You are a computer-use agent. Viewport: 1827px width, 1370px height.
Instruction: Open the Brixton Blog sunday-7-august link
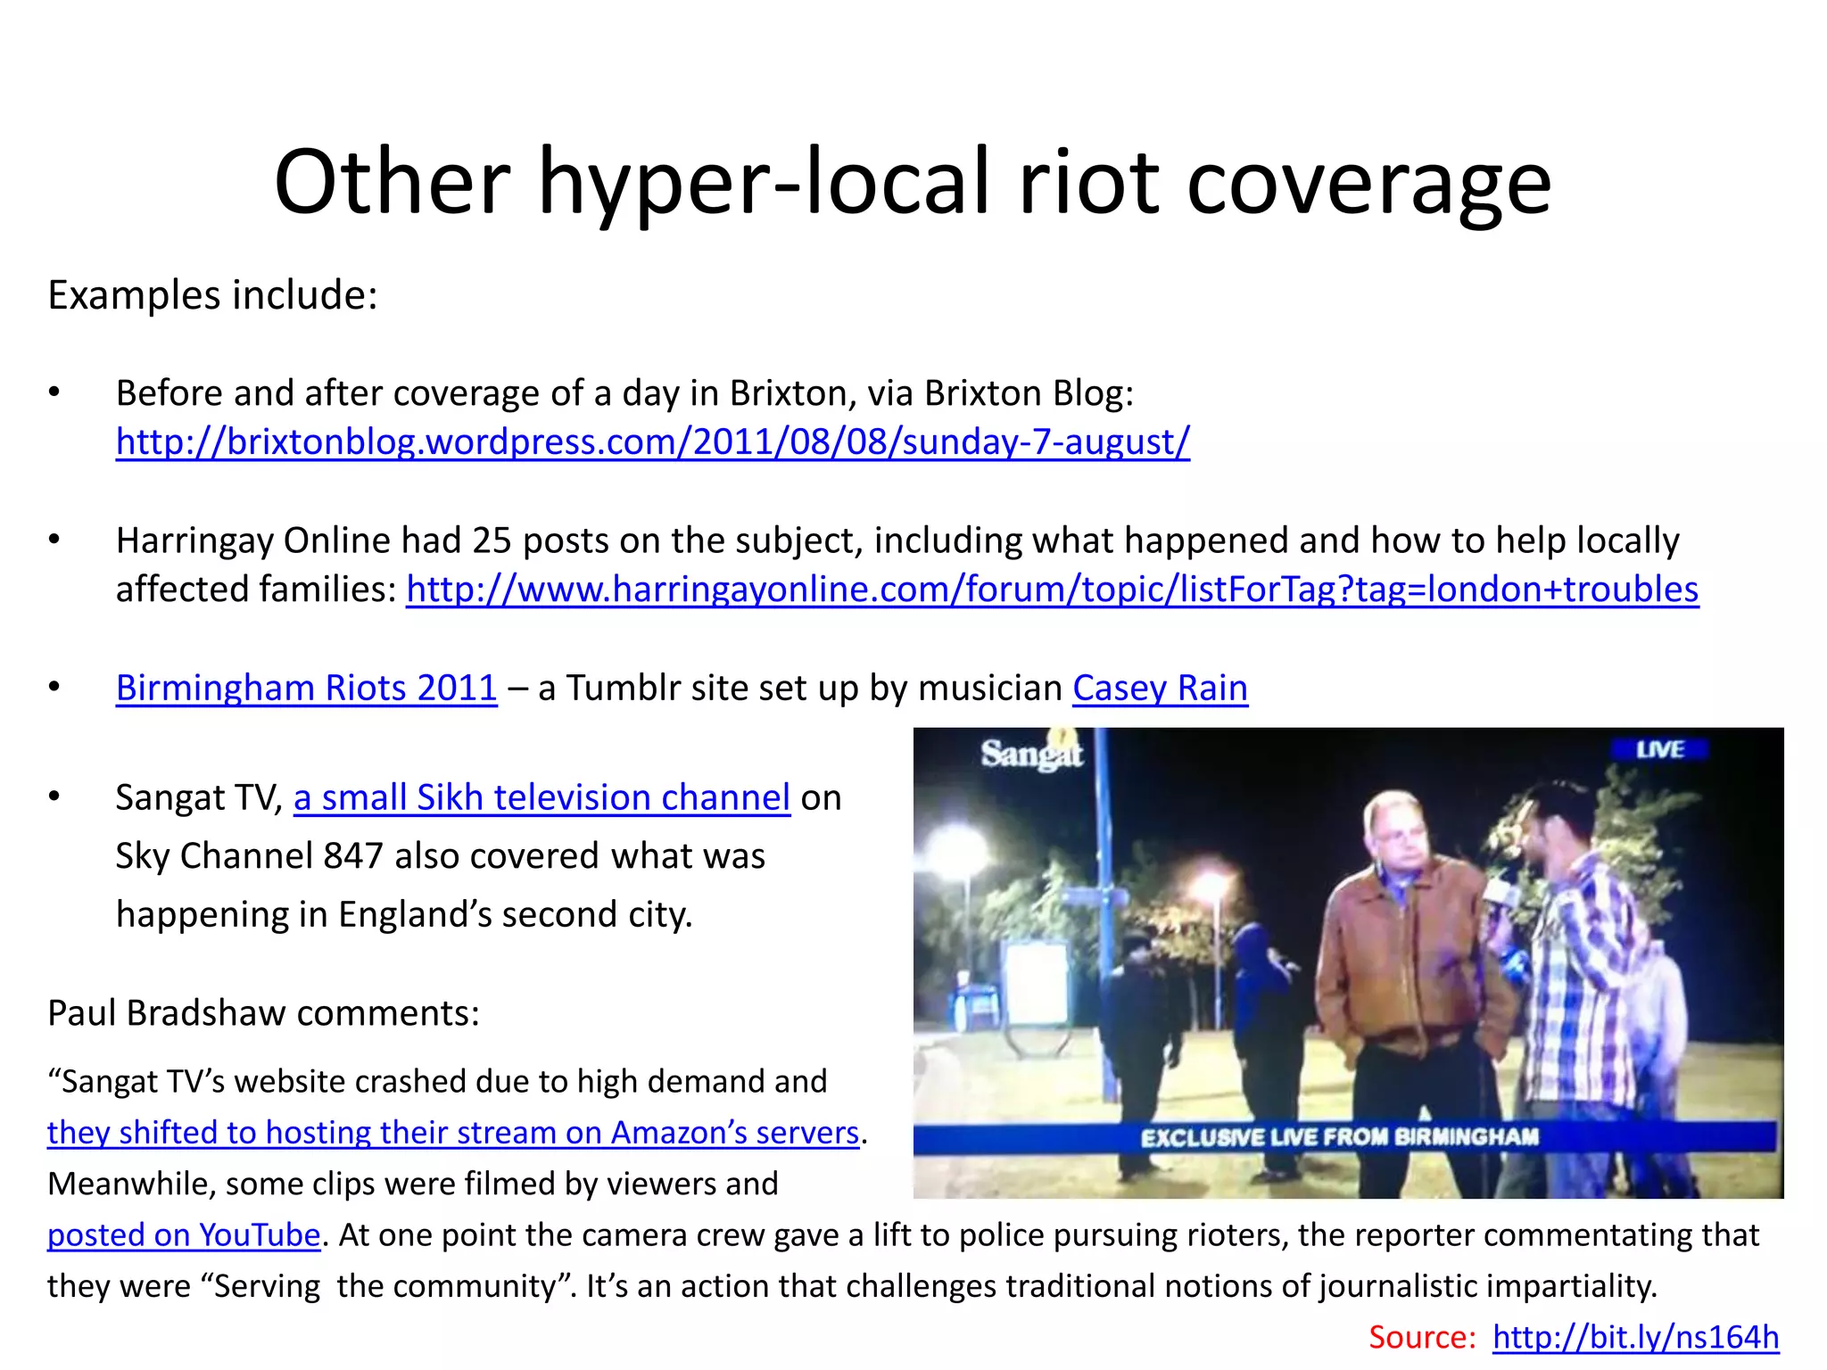tap(652, 442)
